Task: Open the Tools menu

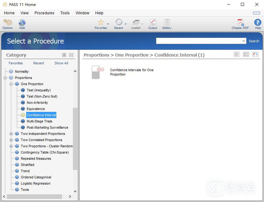Action: coord(65,13)
